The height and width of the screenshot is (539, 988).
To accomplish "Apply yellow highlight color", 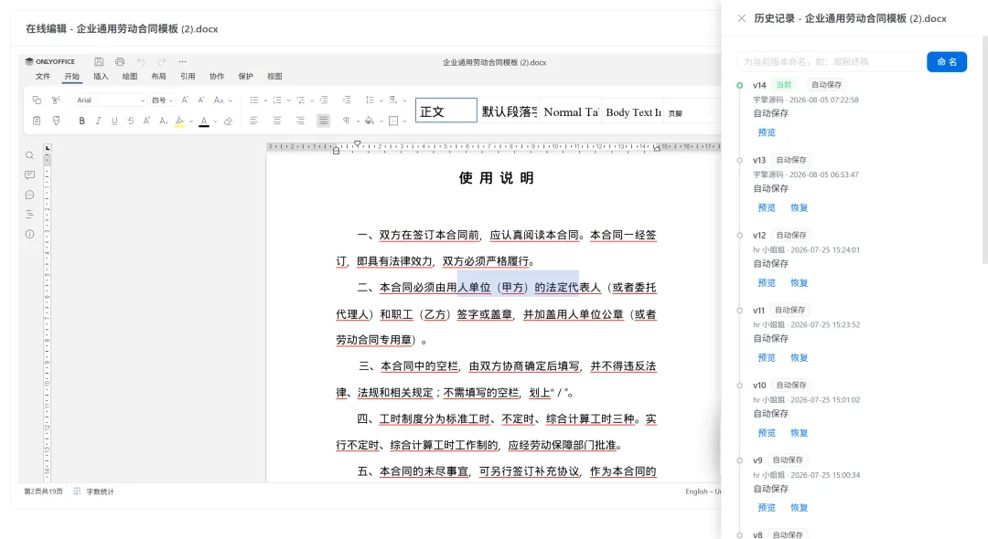I will tap(180, 121).
